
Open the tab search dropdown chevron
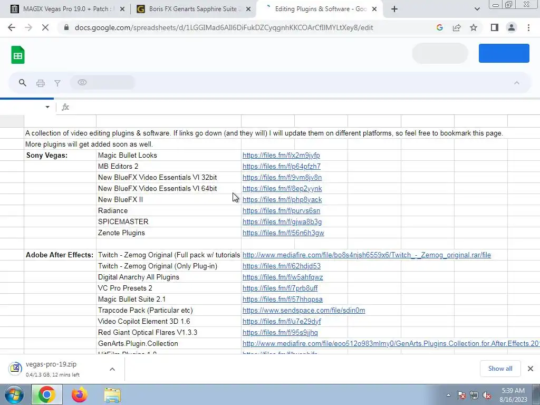[477, 9]
